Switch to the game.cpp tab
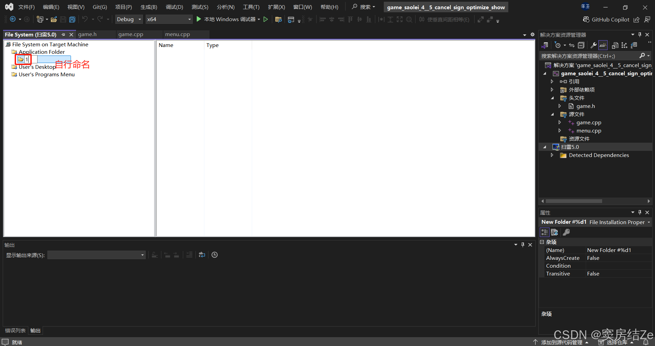 [131, 34]
